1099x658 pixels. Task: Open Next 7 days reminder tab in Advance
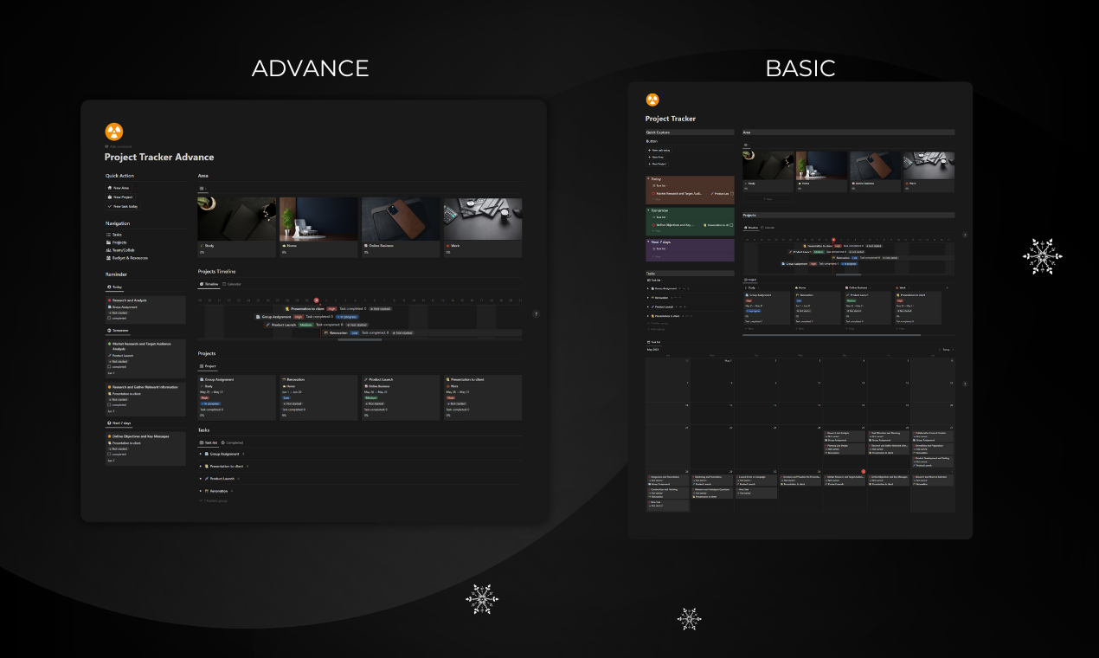[119, 423]
